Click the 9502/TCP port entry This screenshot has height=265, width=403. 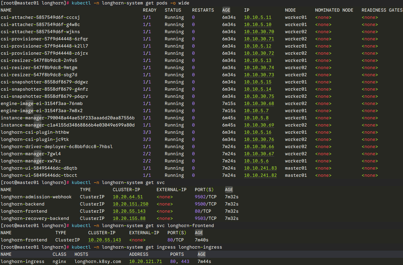pos(205,197)
